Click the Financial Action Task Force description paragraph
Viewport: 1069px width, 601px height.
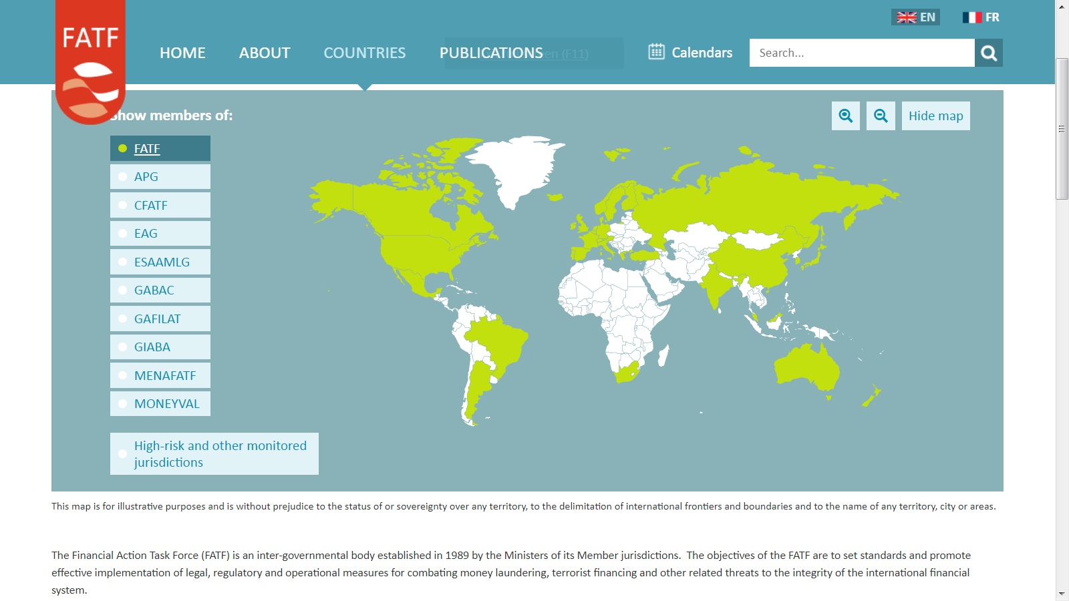point(511,572)
